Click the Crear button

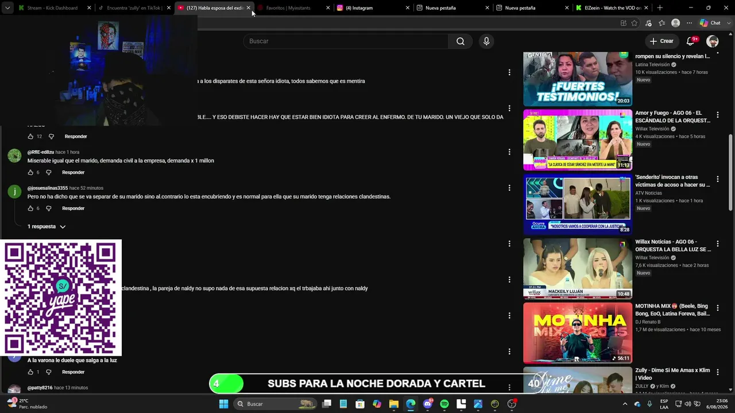(661, 41)
